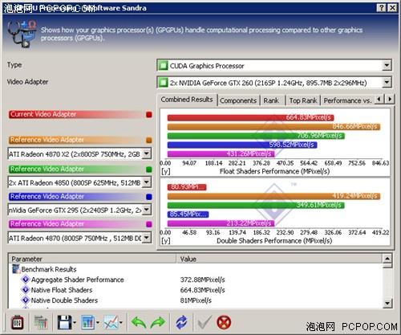This screenshot has width=401, height=335.
Task: Go back with the green left arrow
Action: tap(138, 322)
